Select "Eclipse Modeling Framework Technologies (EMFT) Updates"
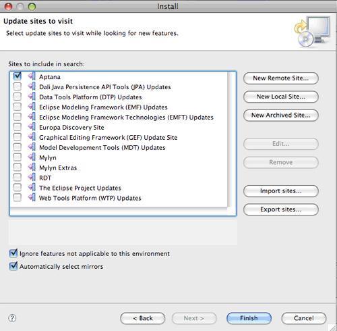This screenshot has height=331, width=337. tap(126, 118)
